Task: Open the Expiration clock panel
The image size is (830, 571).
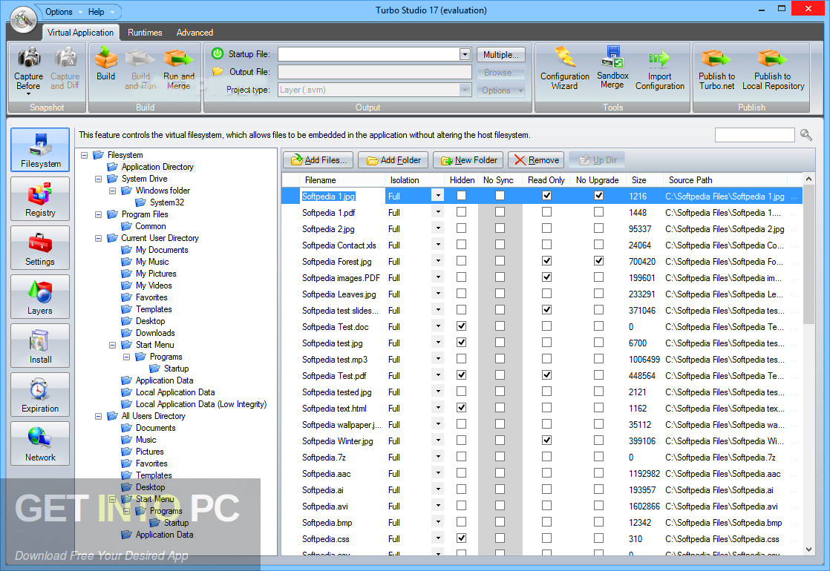Action: point(40,395)
